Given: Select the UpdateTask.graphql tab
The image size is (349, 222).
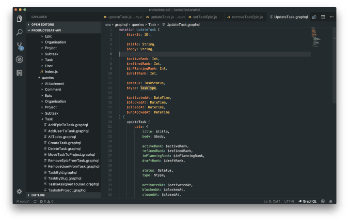Looking at the screenshot, I should (289, 17).
